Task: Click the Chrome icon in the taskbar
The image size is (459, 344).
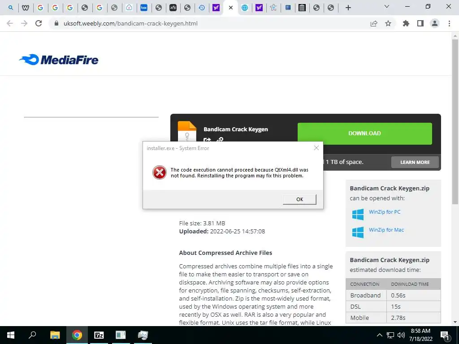Action: tap(77, 335)
